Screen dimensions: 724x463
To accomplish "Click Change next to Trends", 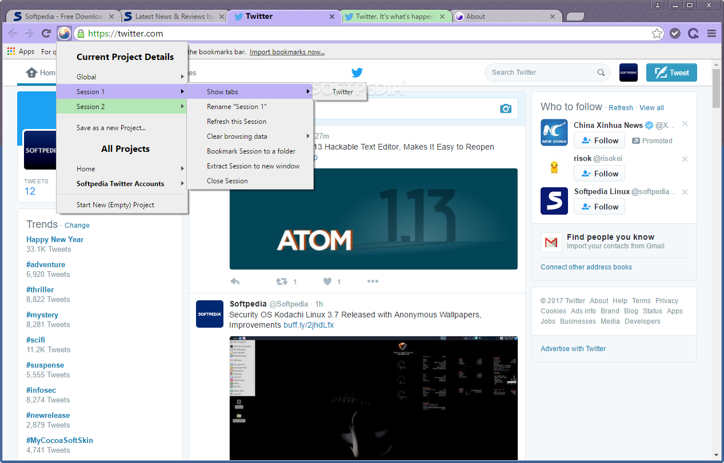I will click(x=77, y=225).
